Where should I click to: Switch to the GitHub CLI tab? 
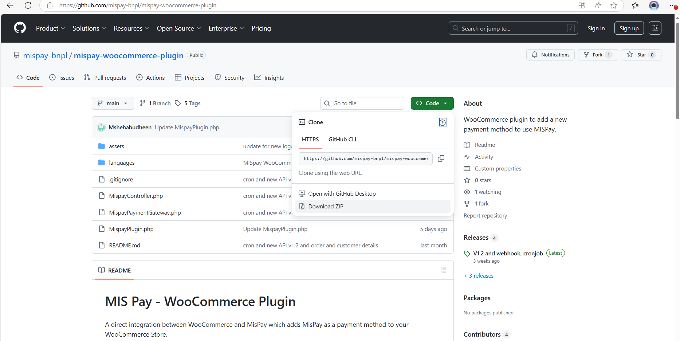pos(342,139)
